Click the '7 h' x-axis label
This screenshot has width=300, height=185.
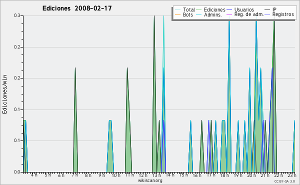(x=75, y=175)
